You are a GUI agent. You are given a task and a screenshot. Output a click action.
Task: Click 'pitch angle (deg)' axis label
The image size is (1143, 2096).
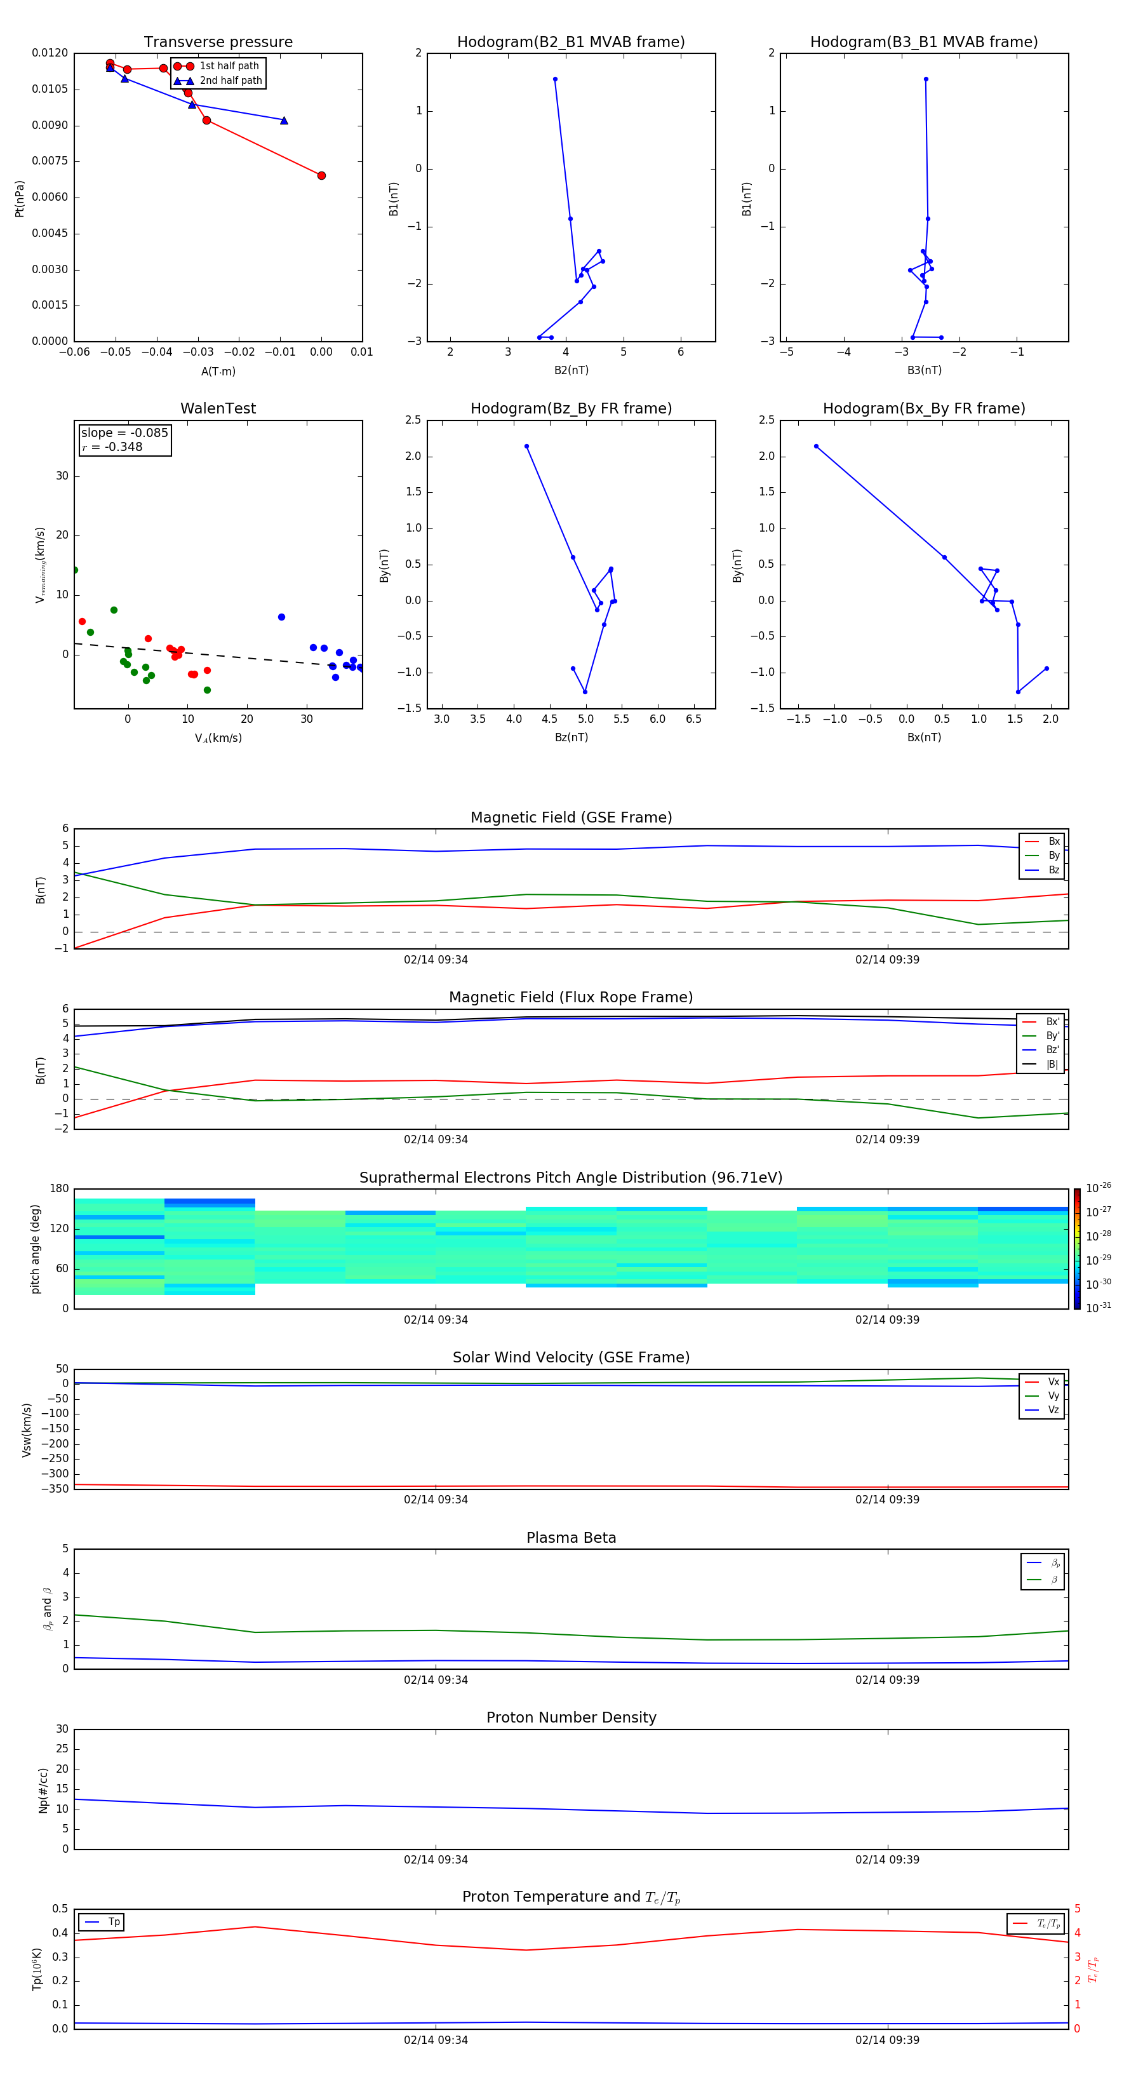point(35,1249)
